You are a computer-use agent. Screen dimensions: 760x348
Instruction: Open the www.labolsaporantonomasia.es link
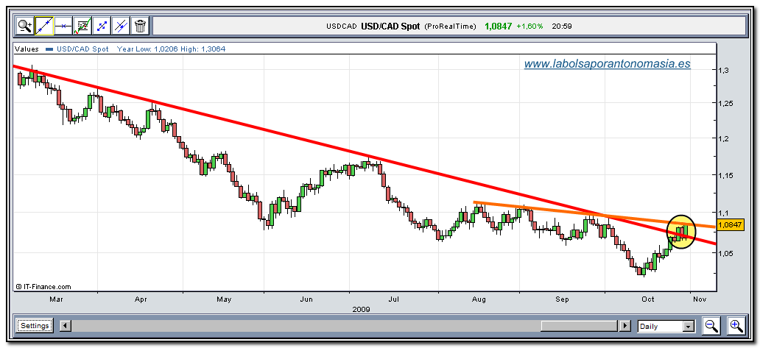pos(608,64)
